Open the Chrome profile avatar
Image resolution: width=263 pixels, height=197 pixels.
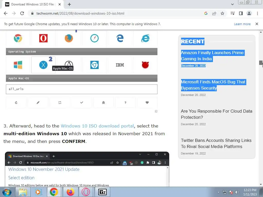pyautogui.click(x=249, y=13)
